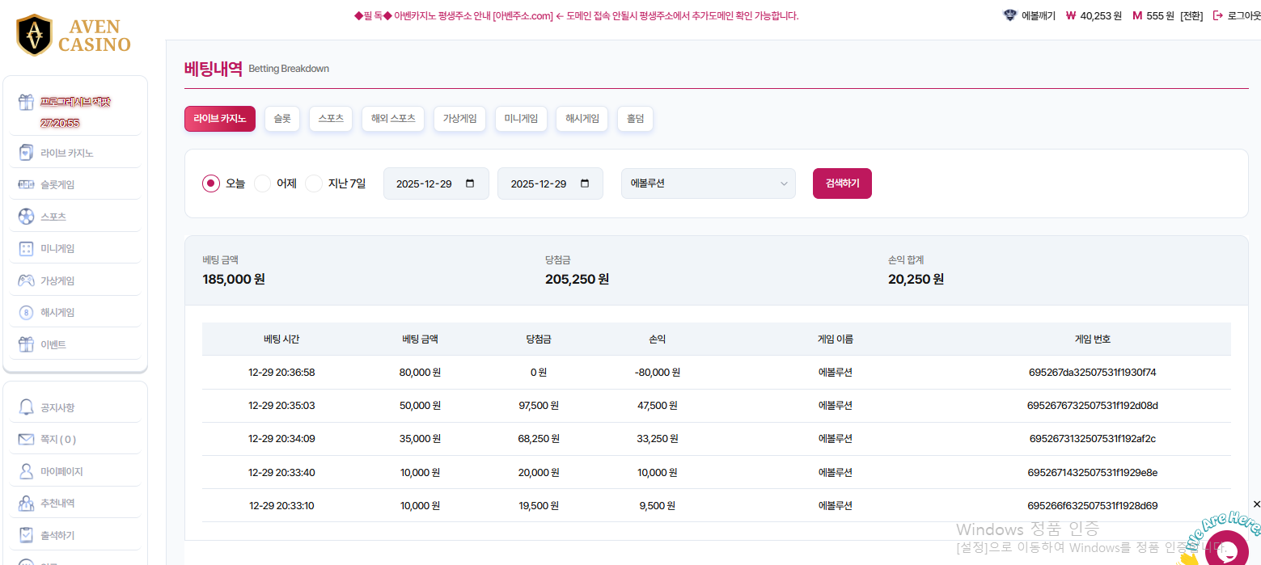Select the 스포츠 soccer ball icon

(26, 217)
